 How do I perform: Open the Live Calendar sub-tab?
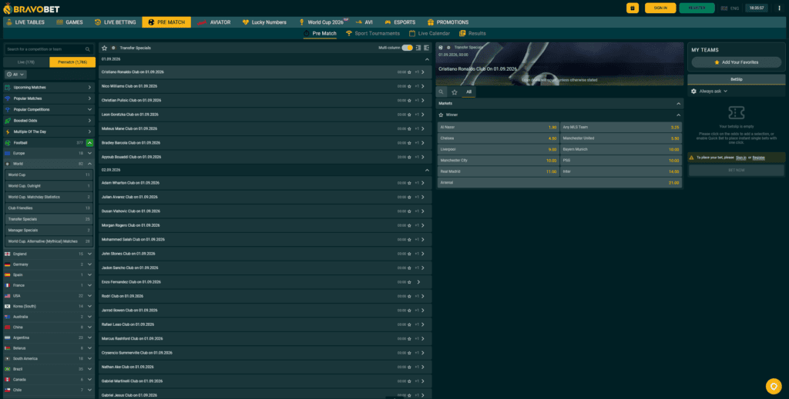pyautogui.click(x=429, y=34)
